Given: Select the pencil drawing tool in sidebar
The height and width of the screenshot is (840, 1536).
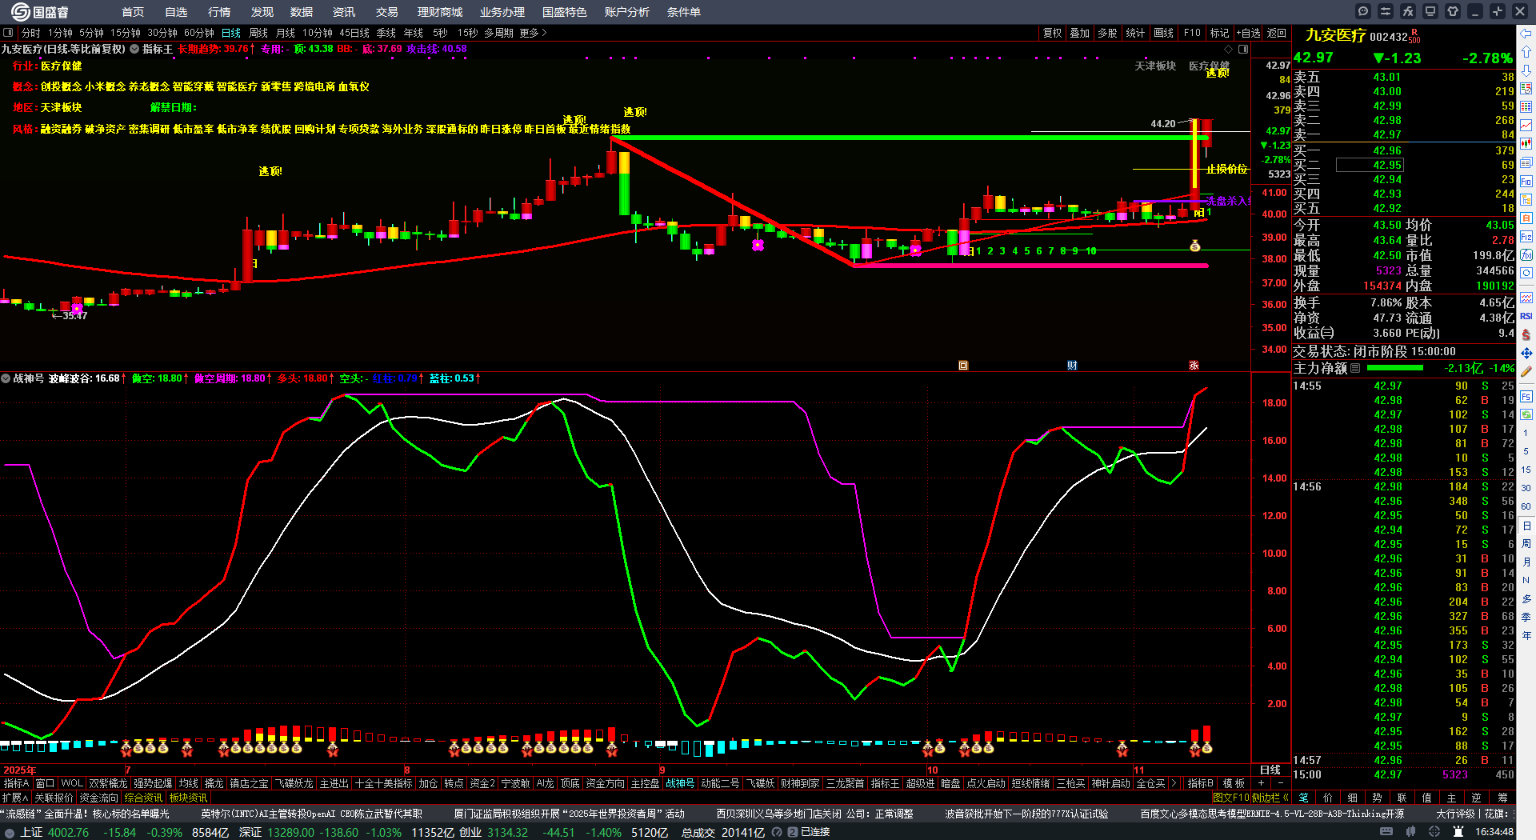Looking at the screenshot, I should [x=1526, y=372].
